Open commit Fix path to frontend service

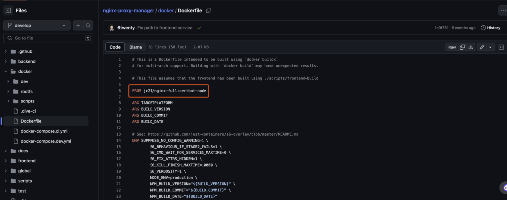pos(164,28)
